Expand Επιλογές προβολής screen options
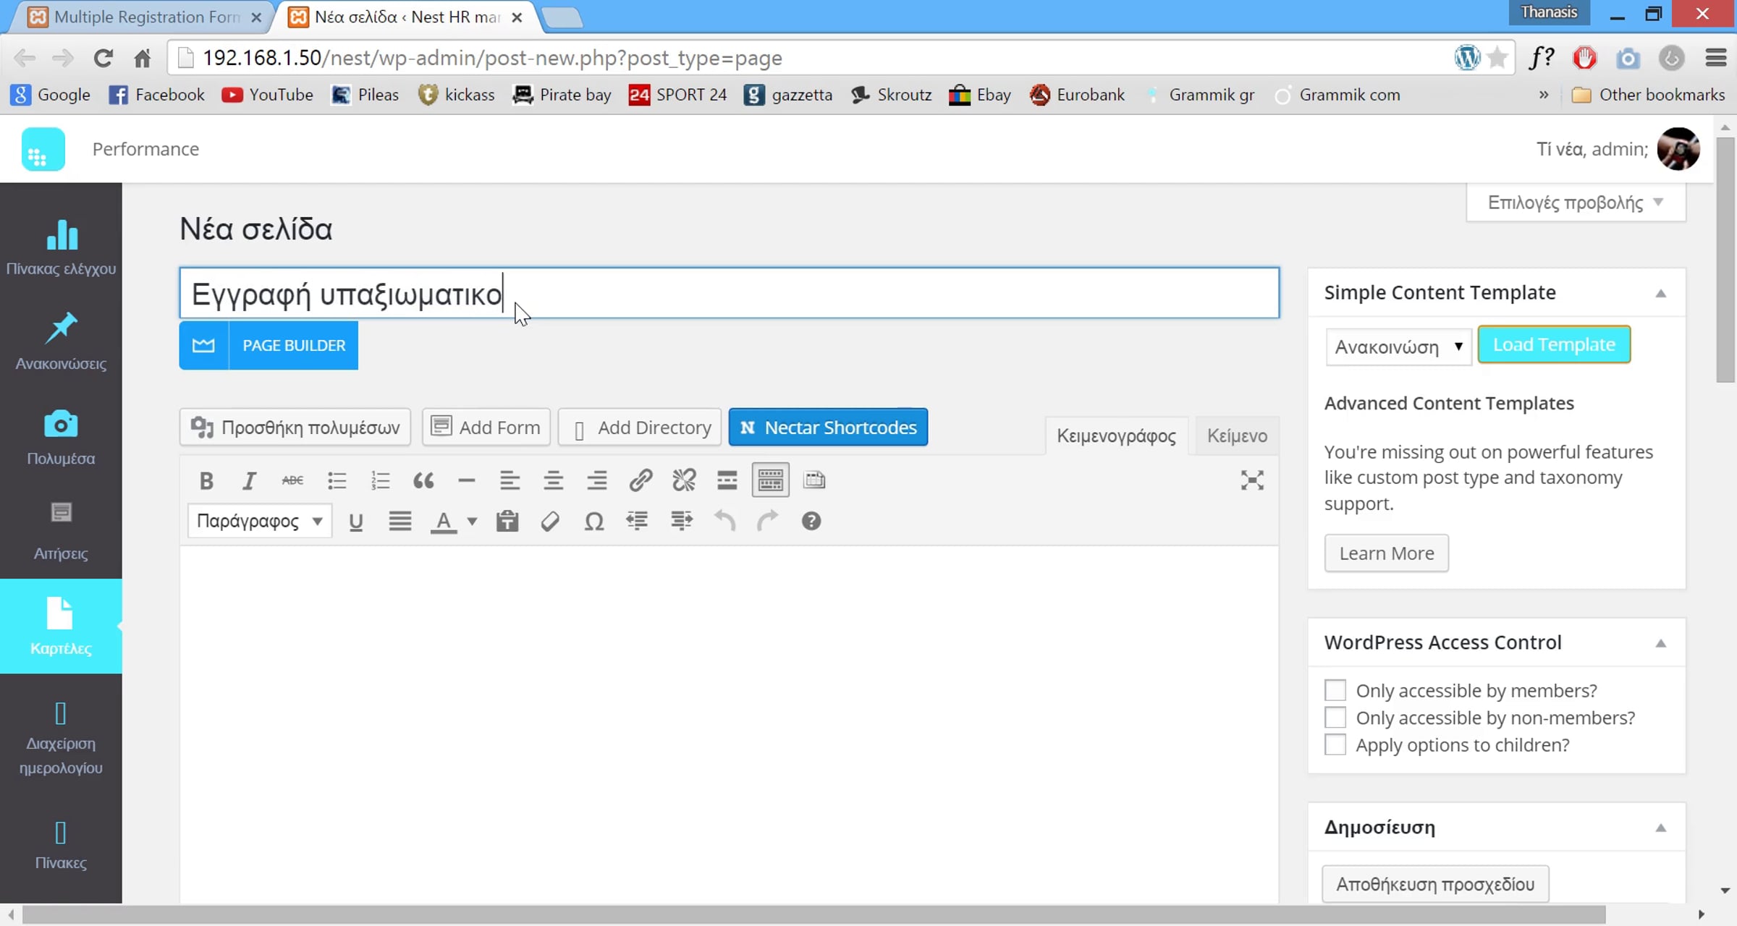The height and width of the screenshot is (926, 1737). tap(1576, 203)
